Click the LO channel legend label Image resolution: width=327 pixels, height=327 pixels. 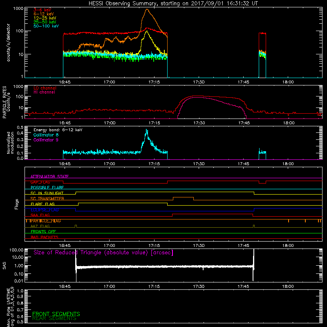pos(45,88)
